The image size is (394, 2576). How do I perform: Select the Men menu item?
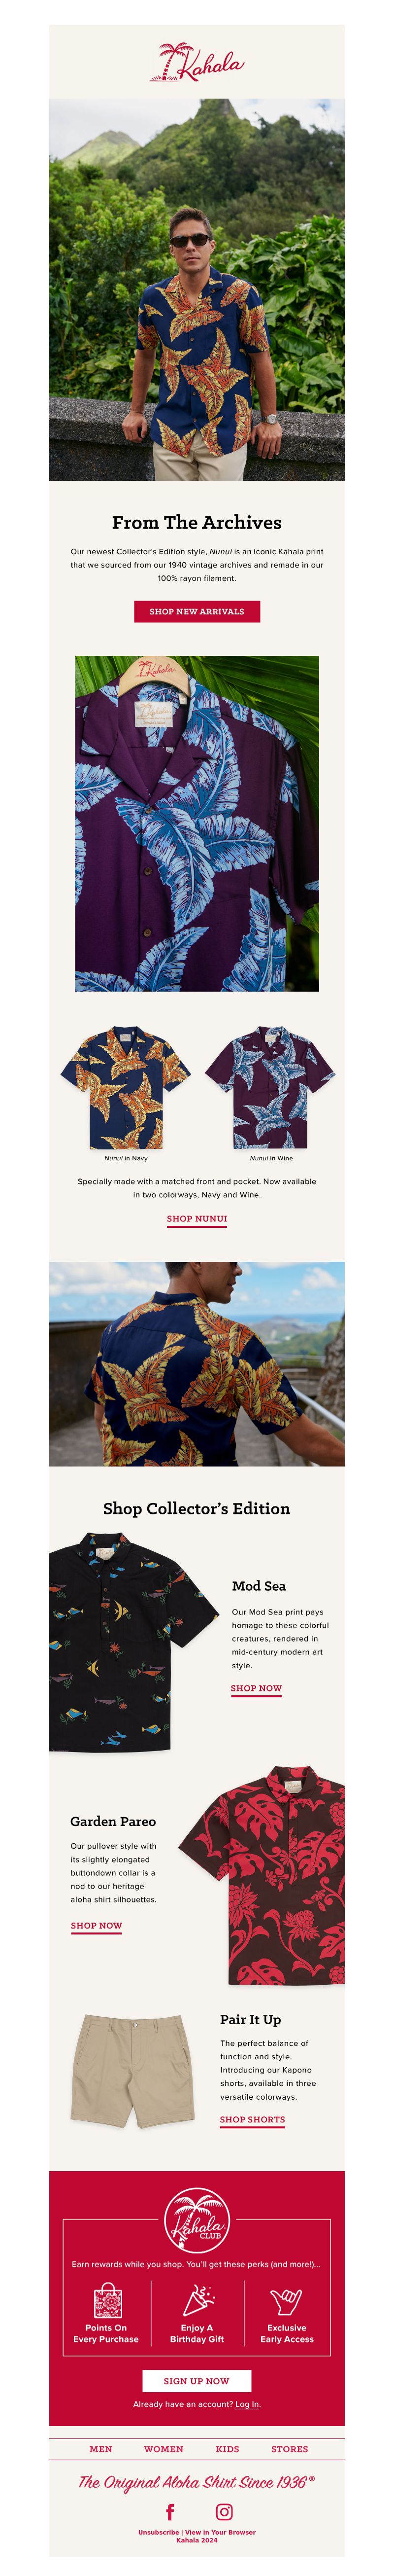click(101, 2449)
